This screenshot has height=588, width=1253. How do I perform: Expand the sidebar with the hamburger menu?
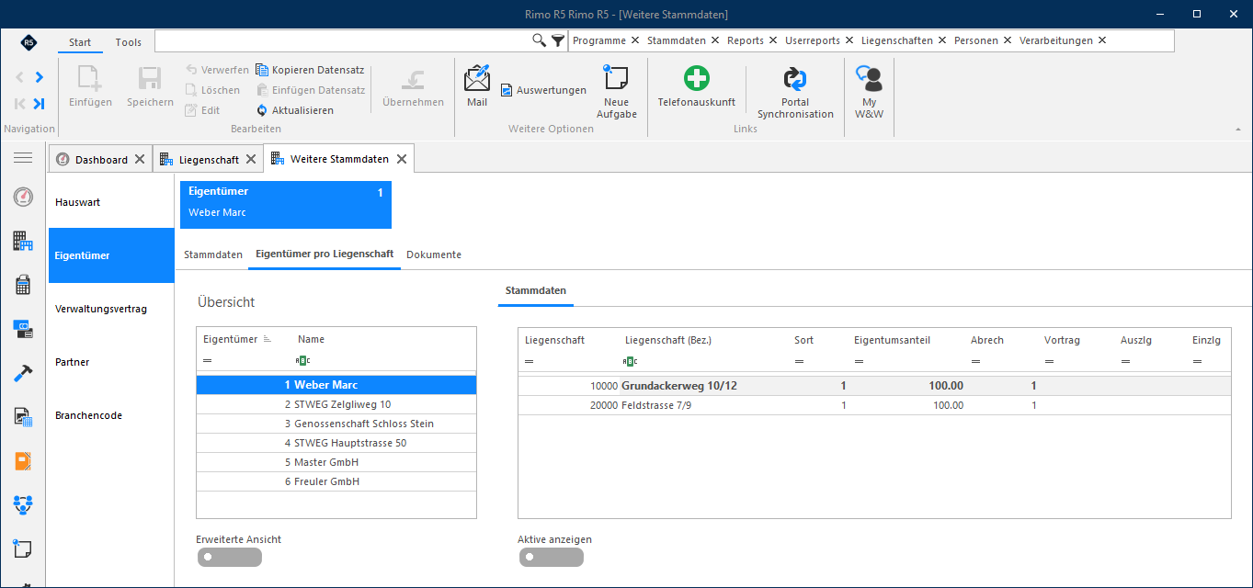pos(23,158)
